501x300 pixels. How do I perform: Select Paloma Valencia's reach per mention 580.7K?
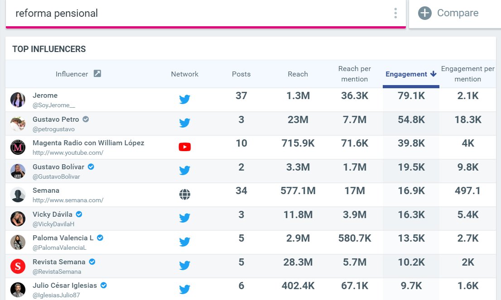tap(355, 238)
